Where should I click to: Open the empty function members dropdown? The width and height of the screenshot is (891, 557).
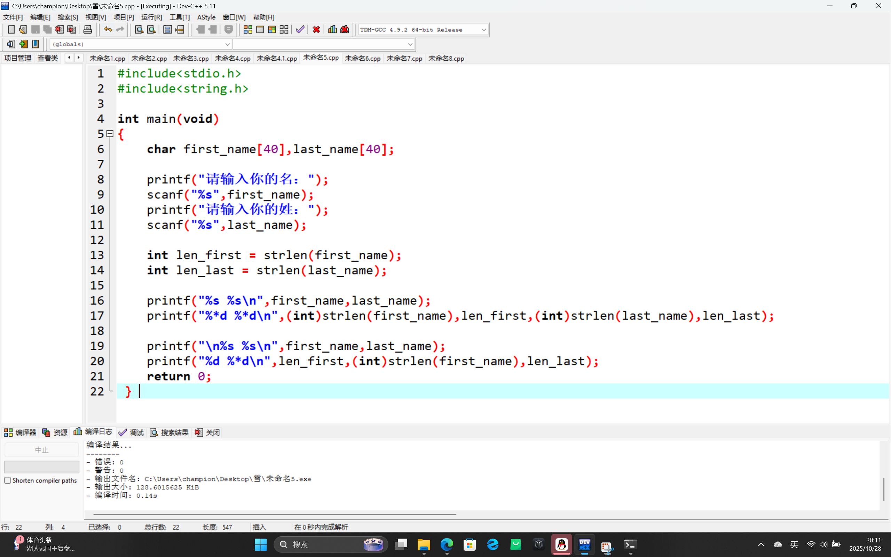(x=410, y=44)
